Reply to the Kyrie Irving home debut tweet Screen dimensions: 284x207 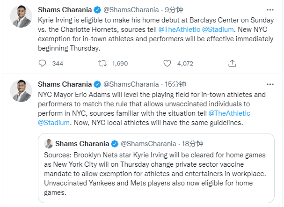[42, 63]
